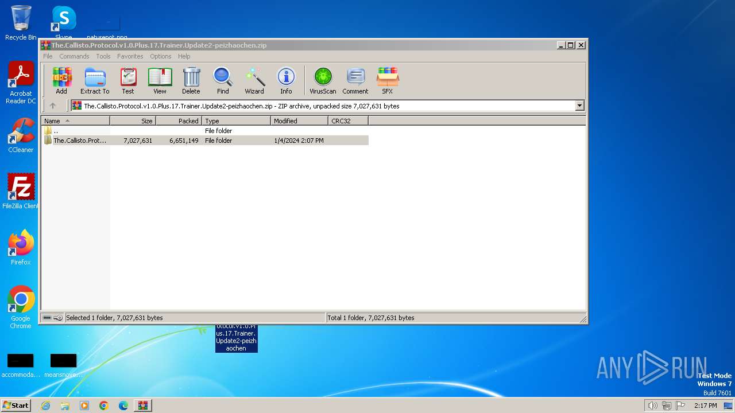Run the Test archive tool
The image size is (735, 413).
[x=128, y=80]
